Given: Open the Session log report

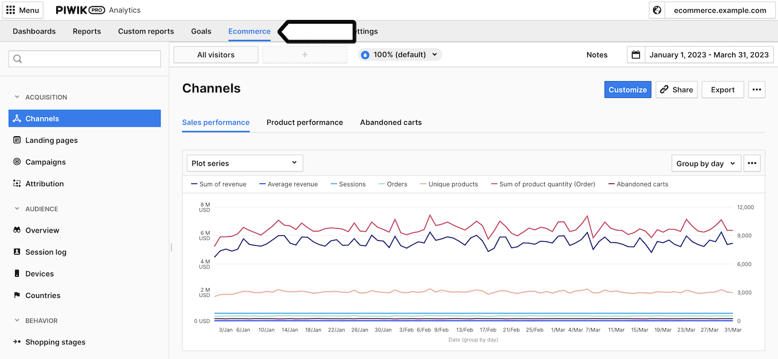Looking at the screenshot, I should (x=46, y=252).
